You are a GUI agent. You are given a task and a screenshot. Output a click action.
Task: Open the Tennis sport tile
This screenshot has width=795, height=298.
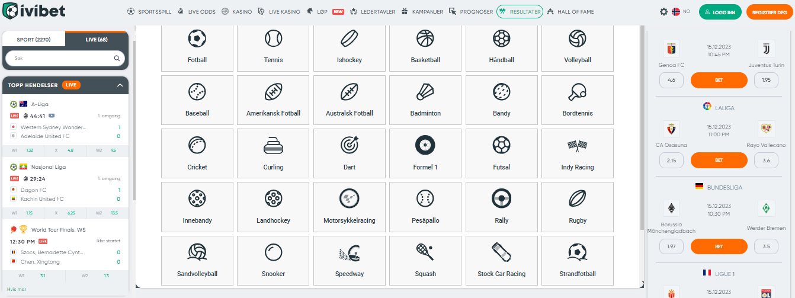[x=273, y=49]
